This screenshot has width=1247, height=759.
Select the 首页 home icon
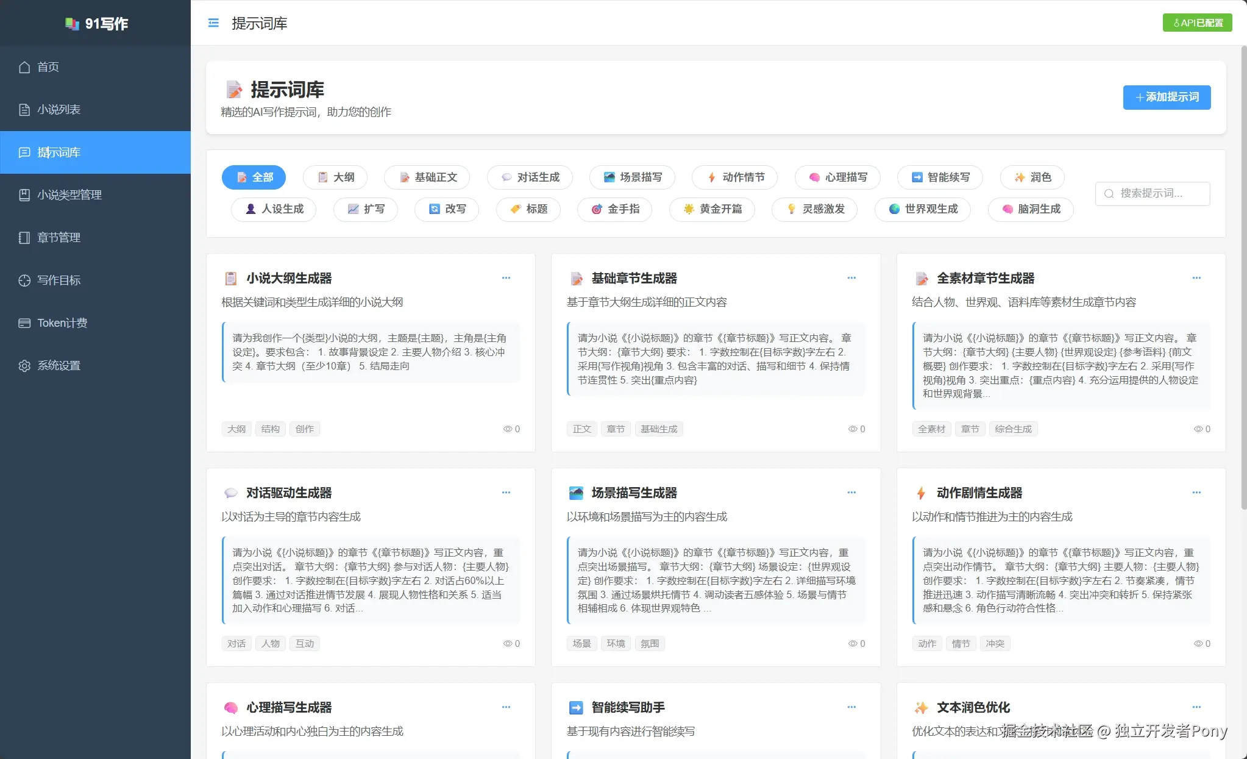[x=24, y=67]
